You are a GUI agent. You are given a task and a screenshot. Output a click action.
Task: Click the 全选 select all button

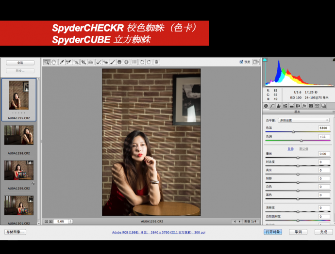(20, 63)
